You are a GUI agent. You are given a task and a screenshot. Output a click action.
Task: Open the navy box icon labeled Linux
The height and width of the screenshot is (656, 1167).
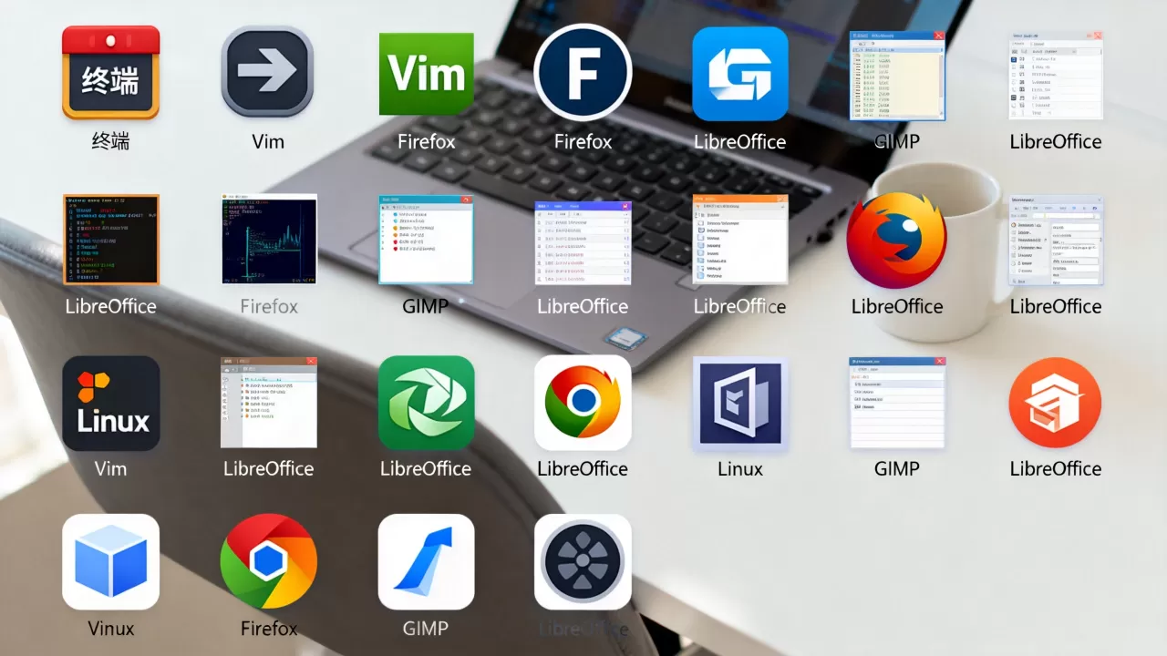740,403
